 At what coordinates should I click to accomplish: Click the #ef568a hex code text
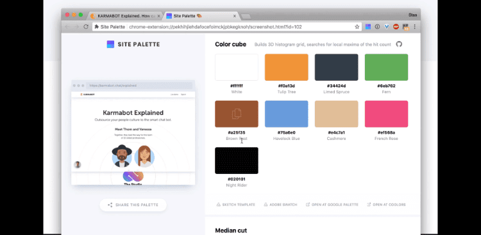pos(387,133)
